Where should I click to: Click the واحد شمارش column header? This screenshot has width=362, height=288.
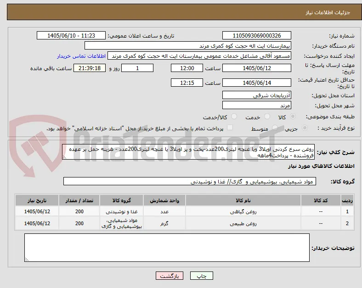pyautogui.click(x=164, y=200)
